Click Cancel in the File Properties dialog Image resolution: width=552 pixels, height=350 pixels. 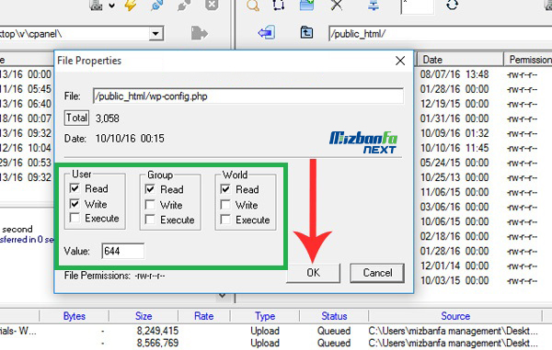point(377,273)
